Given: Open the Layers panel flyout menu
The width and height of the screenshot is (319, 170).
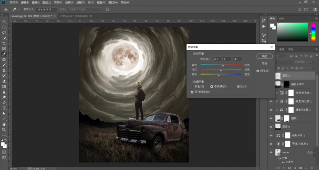Looking at the screenshot, I should tap(316, 49).
